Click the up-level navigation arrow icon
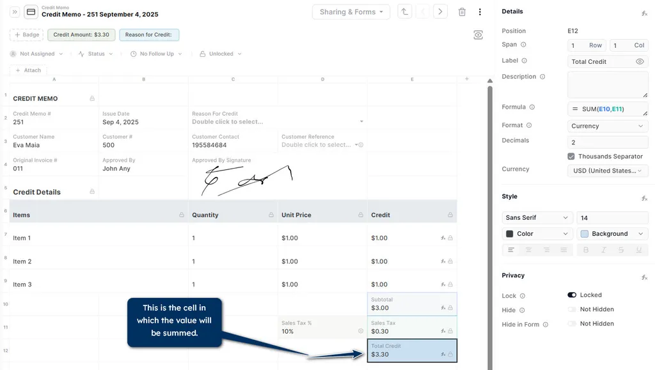This screenshot has height=370, width=655. click(x=404, y=12)
